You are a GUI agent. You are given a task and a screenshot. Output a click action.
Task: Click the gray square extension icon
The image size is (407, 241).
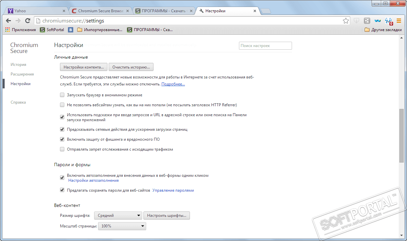[x=367, y=21]
